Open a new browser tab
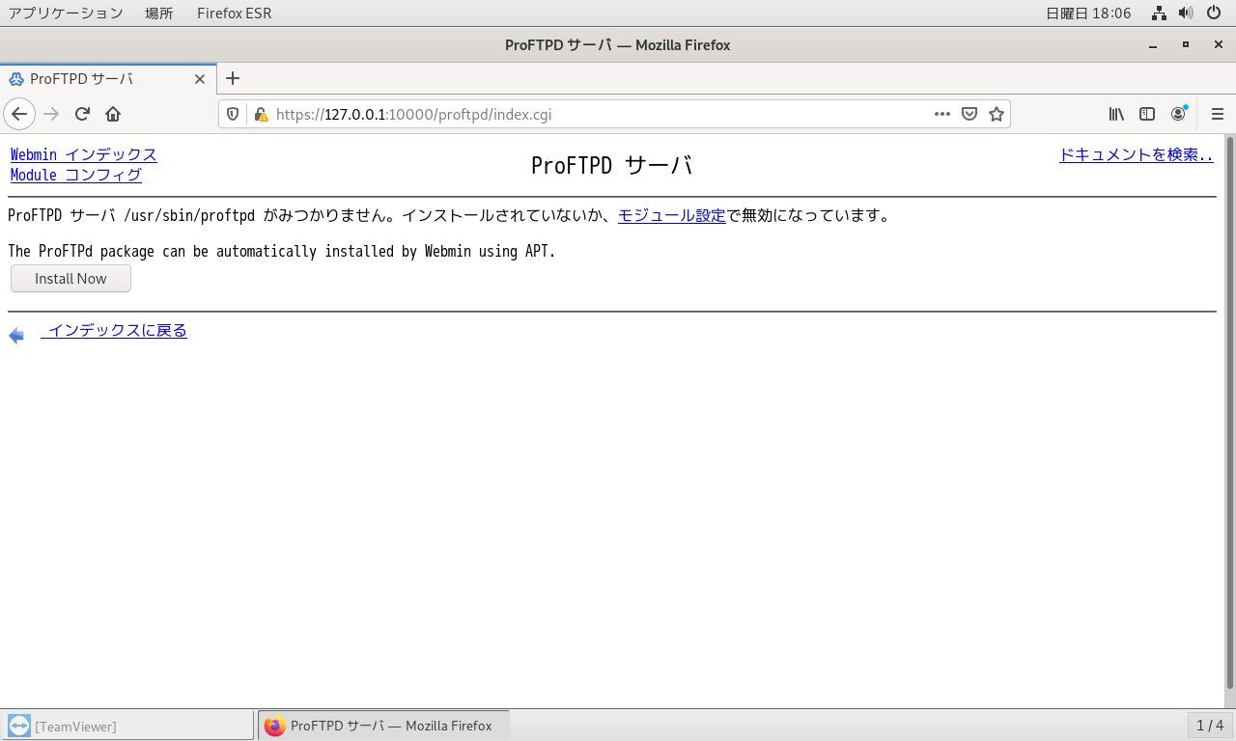Screen dimensions: 1236x741 coord(233,79)
